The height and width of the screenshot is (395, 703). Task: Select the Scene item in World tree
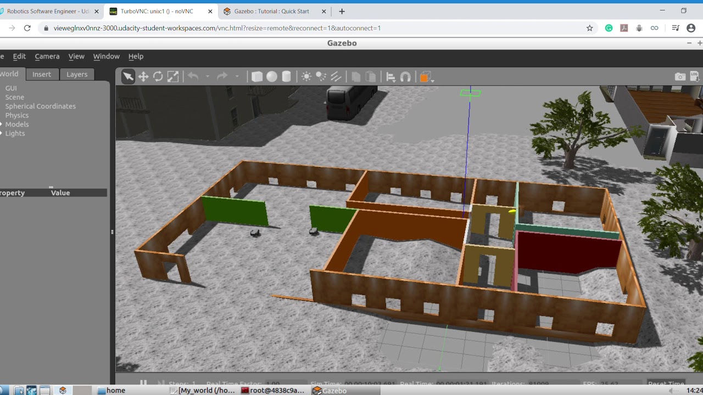tap(15, 97)
